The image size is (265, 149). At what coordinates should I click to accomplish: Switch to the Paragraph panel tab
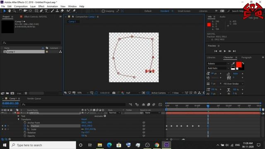click(x=246, y=58)
